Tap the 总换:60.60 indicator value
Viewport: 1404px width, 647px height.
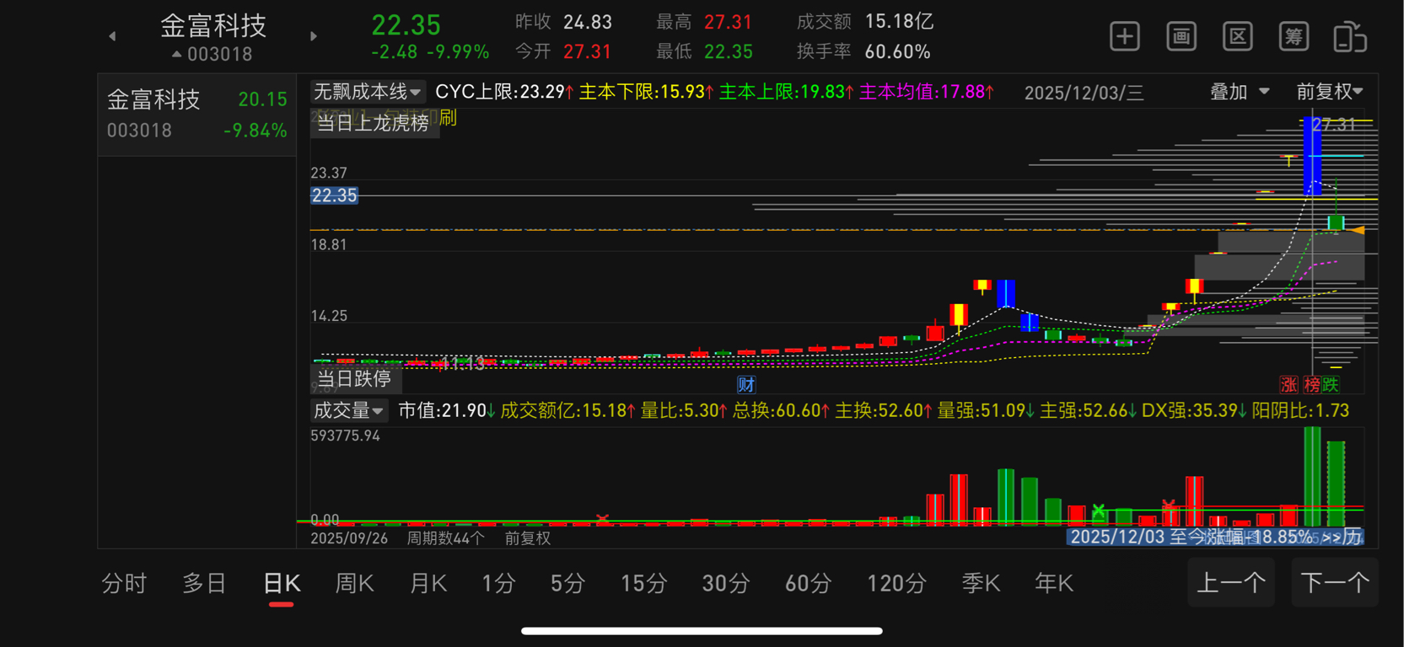782,411
